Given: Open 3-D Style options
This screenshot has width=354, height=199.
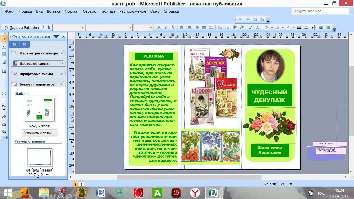Looking at the screenshot, I should point(328,27).
